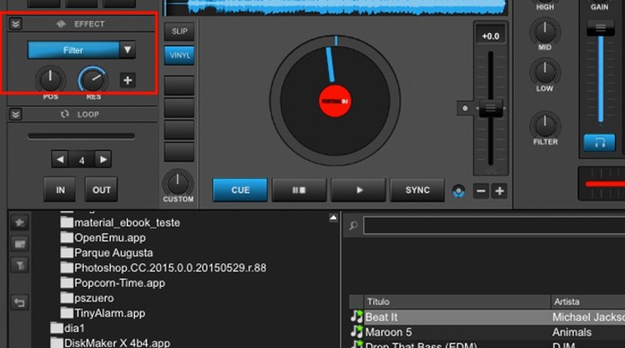This screenshot has width=625, height=348.
Task: Select the Beat It track row
Action: [487, 318]
